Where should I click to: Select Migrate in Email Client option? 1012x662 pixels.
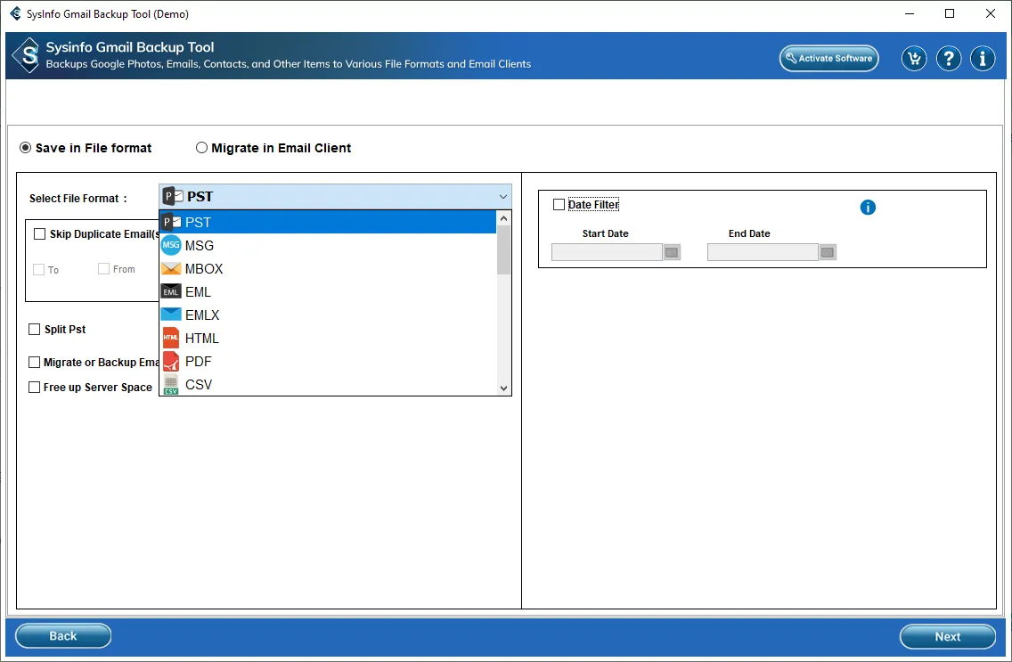click(202, 148)
